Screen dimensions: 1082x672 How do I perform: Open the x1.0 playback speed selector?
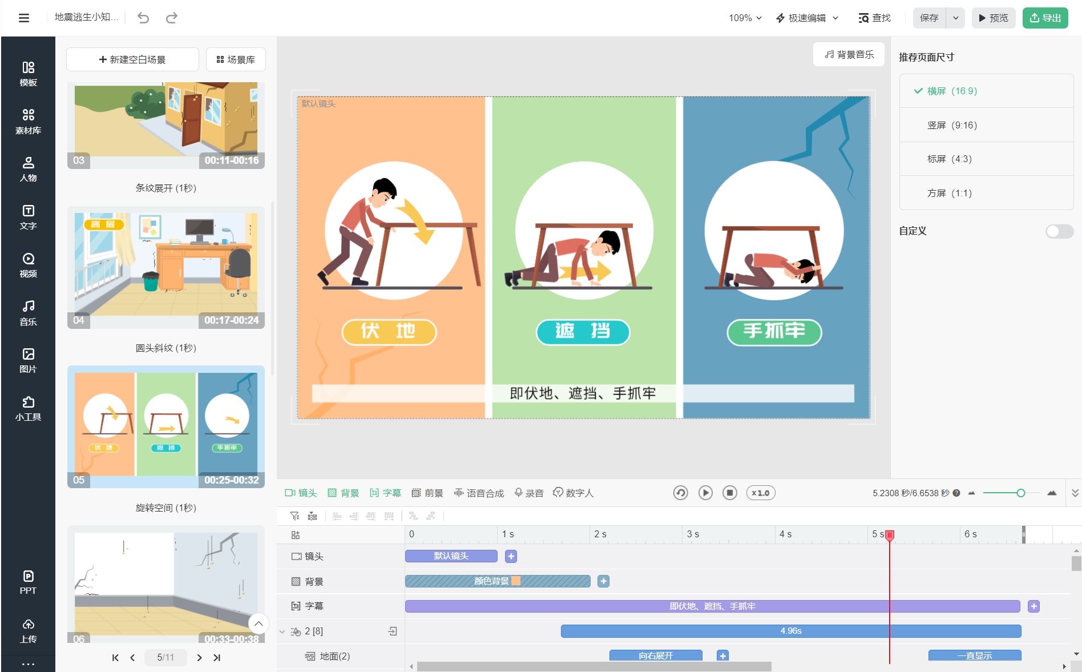click(761, 493)
